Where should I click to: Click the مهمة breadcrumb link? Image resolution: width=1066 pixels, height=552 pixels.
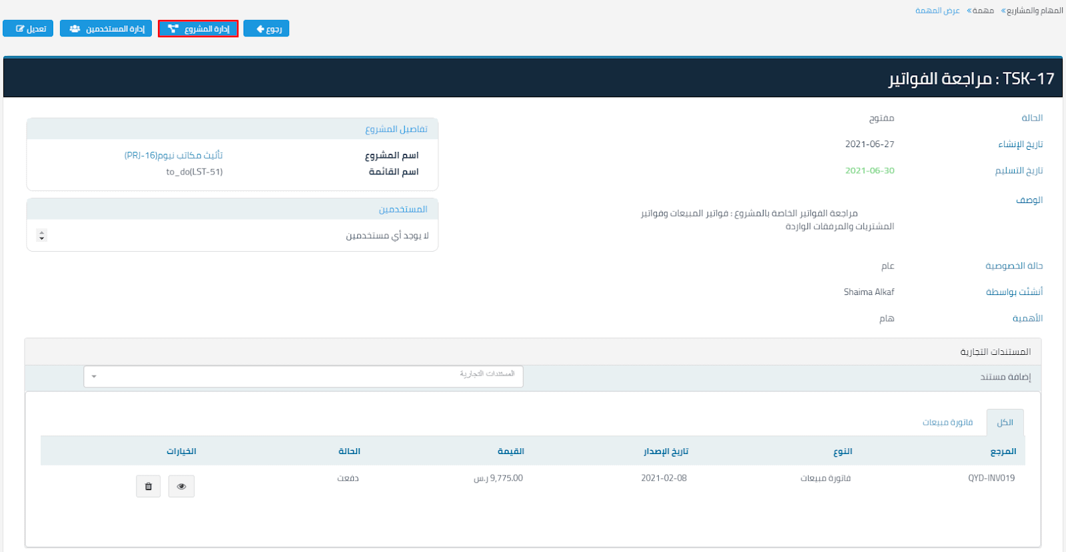tap(983, 11)
